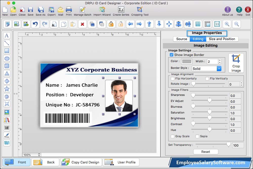The image size is (253, 169).
Task: Click the Transparency value field showing 100
Action: [x=238, y=145]
